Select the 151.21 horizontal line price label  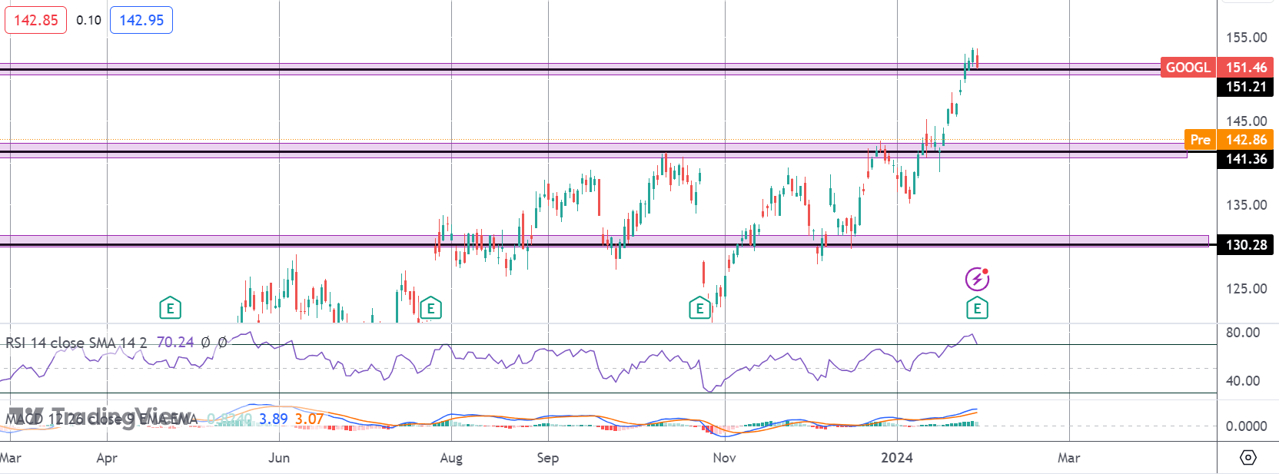(x=1246, y=87)
